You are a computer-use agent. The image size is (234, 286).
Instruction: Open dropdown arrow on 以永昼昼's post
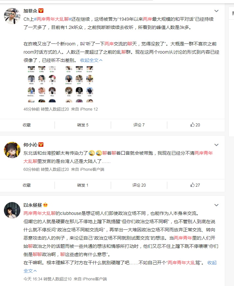[x=216, y=205]
